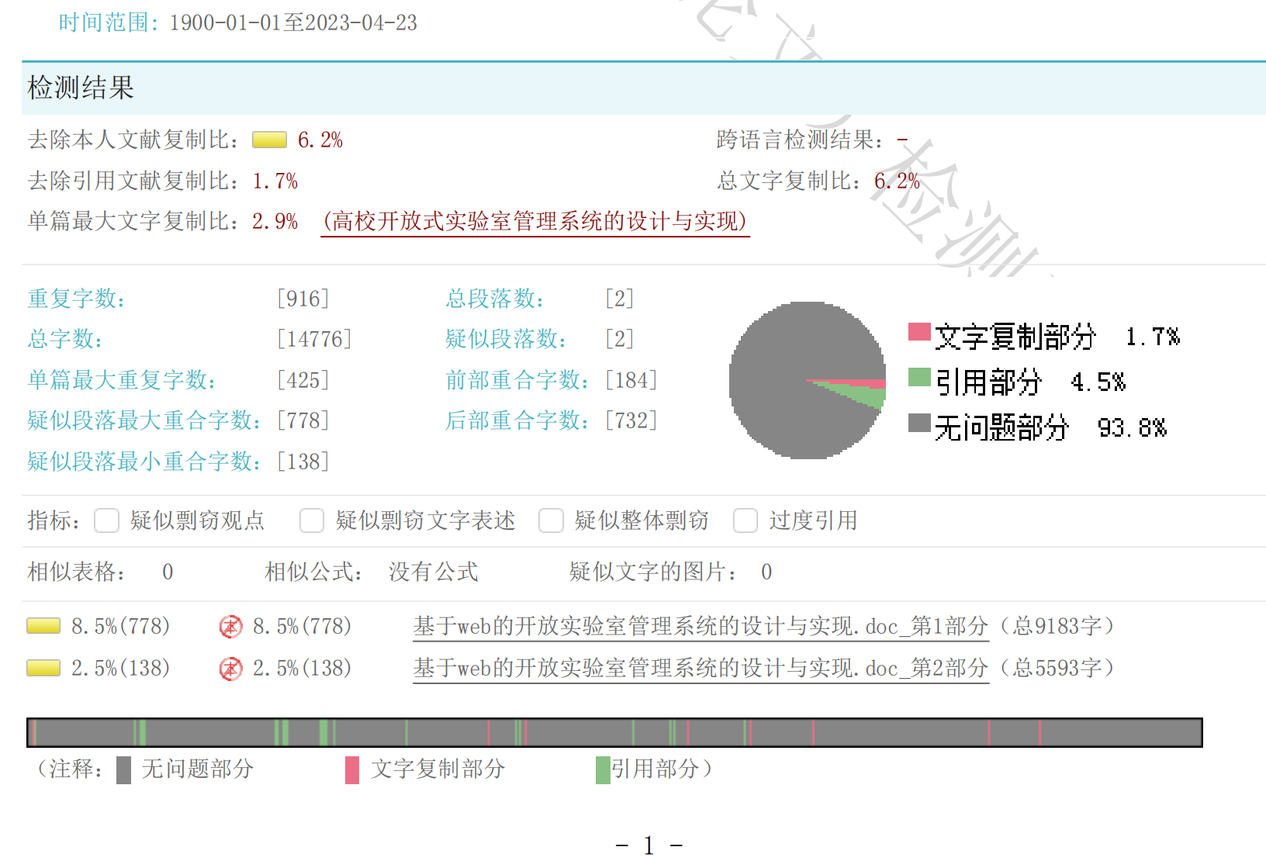The height and width of the screenshot is (868, 1266).
Task: Click the yellow bar before 2.5%(138)
Action: point(43,668)
